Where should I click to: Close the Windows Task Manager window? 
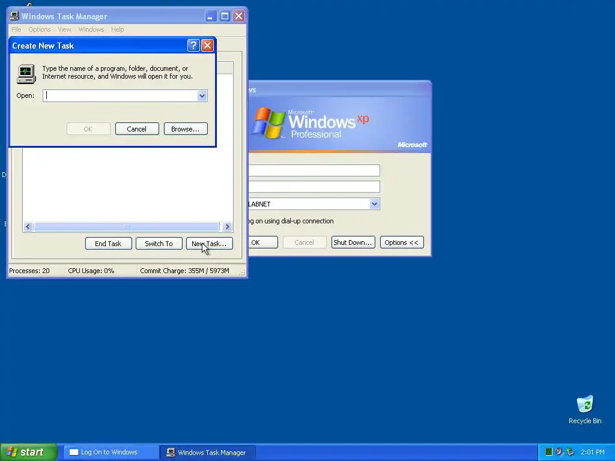[x=238, y=16]
